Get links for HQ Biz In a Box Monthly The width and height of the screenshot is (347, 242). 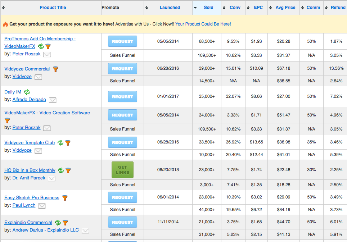click(123, 170)
